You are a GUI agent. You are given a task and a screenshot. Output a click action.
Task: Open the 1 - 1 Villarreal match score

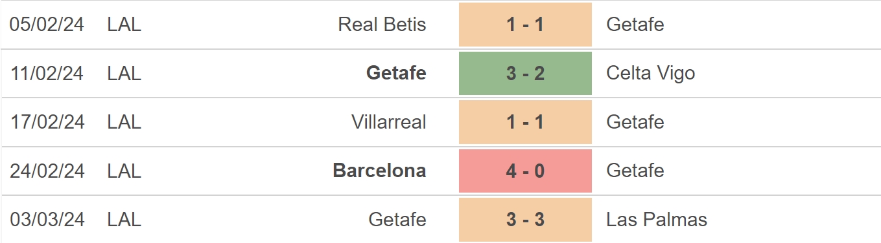pos(525,121)
